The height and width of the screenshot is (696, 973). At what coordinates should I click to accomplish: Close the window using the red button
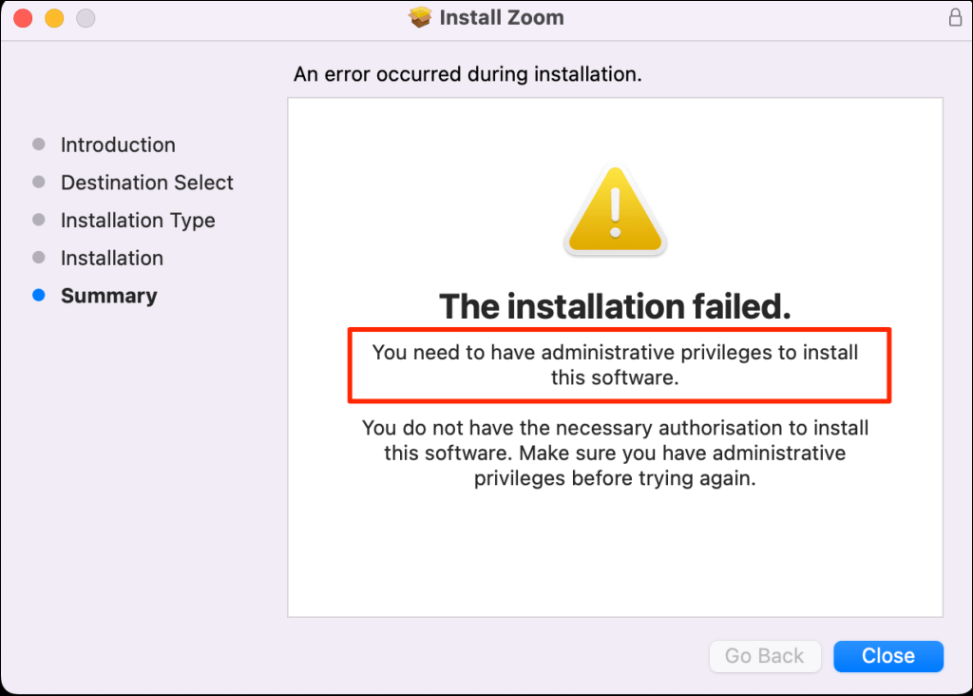(23, 18)
